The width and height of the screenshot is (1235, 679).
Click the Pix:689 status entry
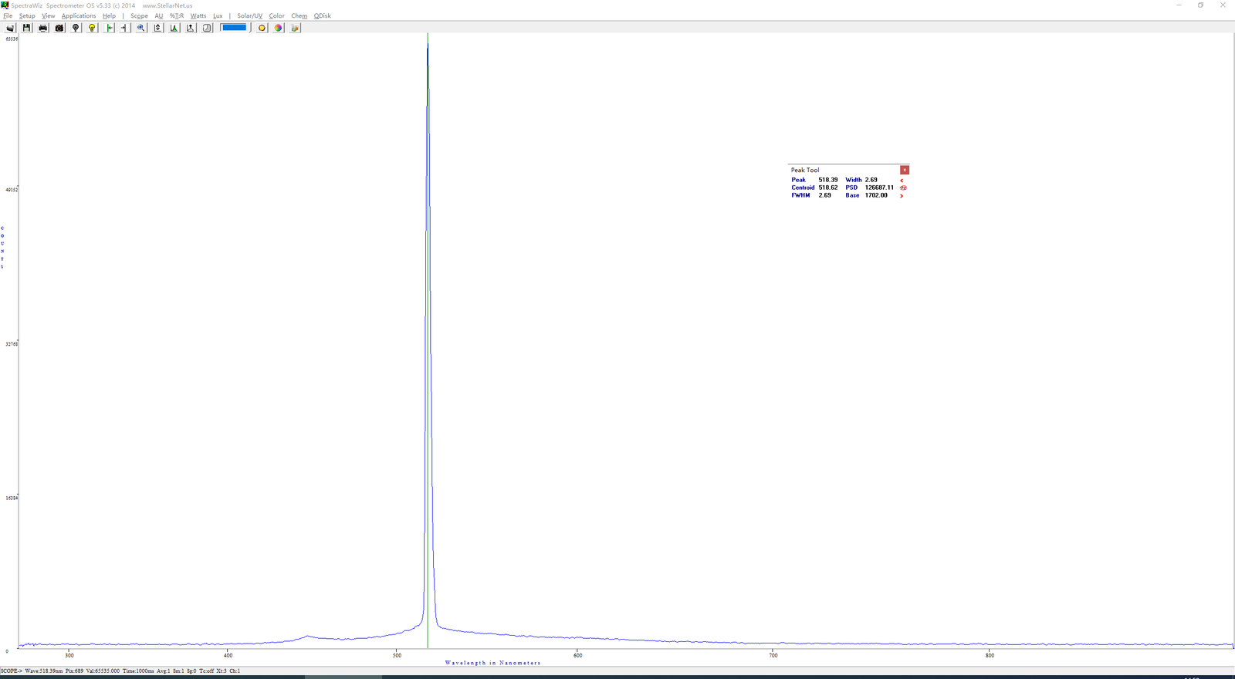point(74,671)
